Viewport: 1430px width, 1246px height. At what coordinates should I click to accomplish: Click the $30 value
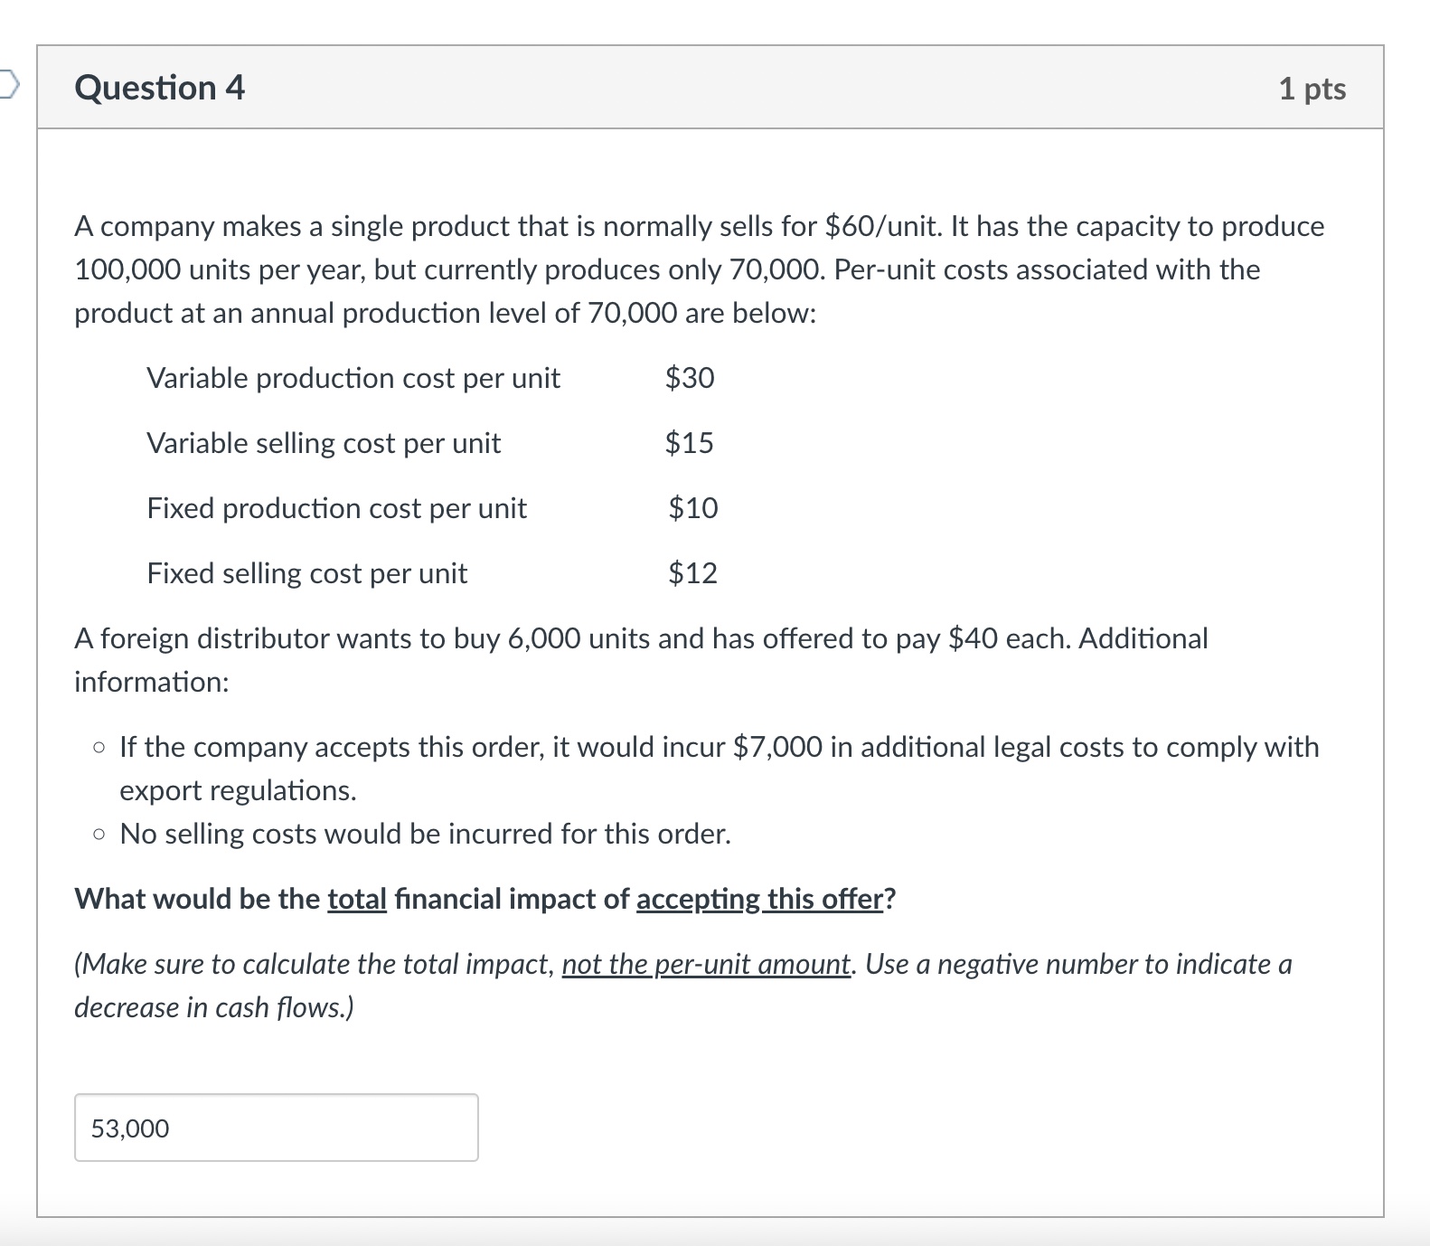(690, 378)
